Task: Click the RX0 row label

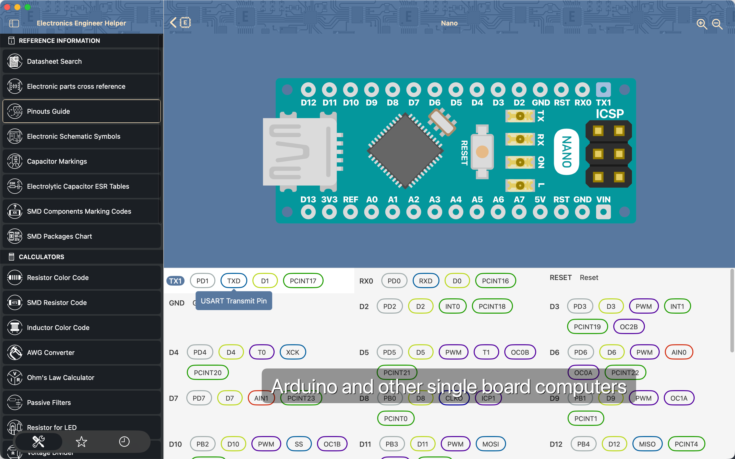Action: coord(366,281)
